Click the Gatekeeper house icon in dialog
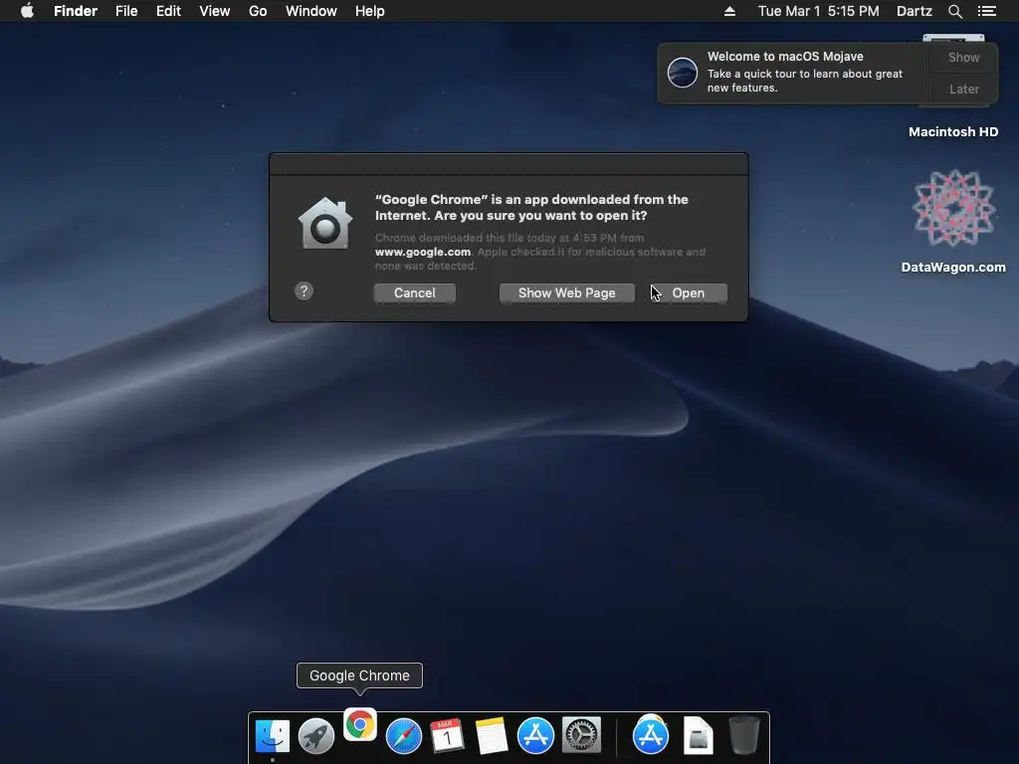Image resolution: width=1019 pixels, height=764 pixels. 325,224
